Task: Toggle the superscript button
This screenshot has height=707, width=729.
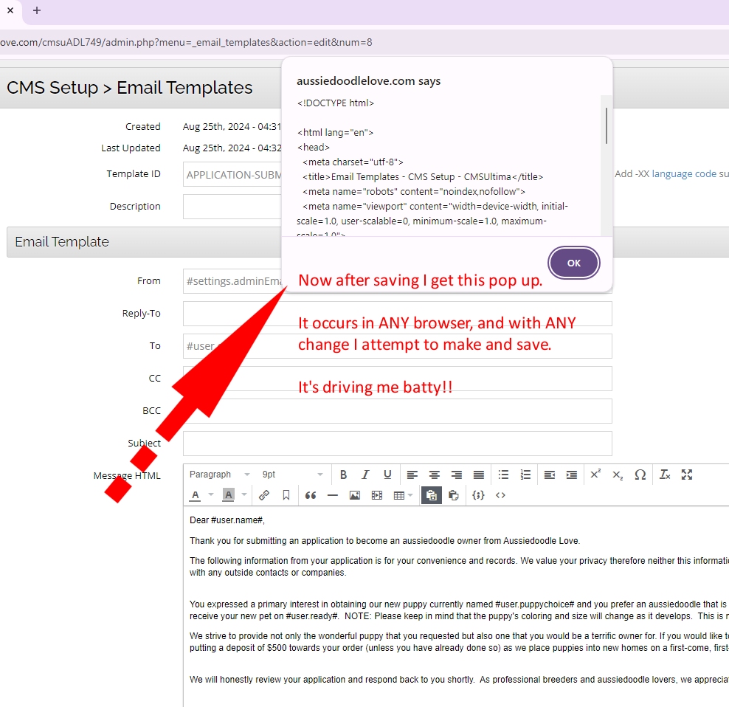Action: pyautogui.click(x=595, y=475)
